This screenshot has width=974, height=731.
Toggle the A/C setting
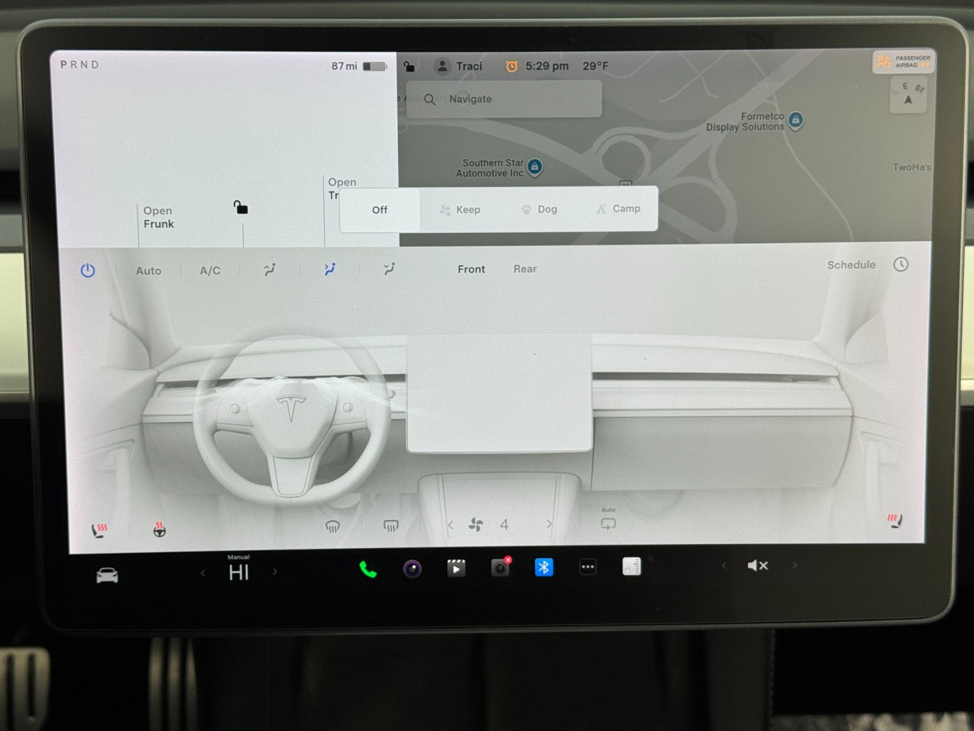pos(210,270)
